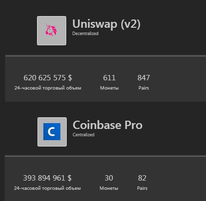
Task: Select the 393 894 961 $ volume figure
Action: pyautogui.click(x=47, y=178)
